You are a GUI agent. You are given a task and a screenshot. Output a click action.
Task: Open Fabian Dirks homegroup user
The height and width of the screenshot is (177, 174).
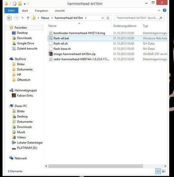click(x=25, y=96)
